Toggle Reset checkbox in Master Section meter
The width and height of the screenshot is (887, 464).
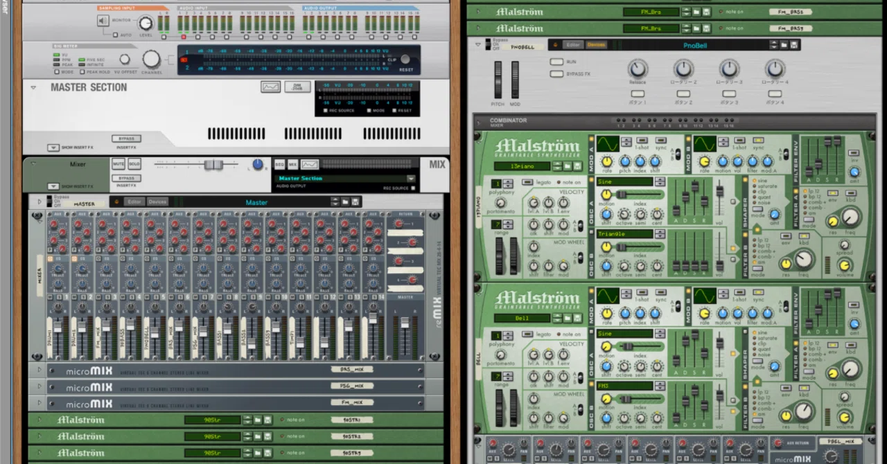click(x=394, y=110)
